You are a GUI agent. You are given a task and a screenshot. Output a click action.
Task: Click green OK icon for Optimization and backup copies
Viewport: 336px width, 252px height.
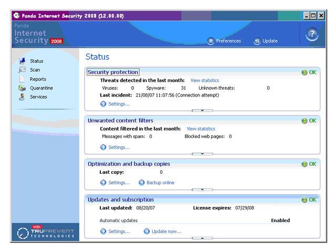pyautogui.click(x=304, y=164)
